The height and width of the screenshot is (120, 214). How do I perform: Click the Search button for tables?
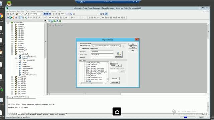tap(122, 71)
